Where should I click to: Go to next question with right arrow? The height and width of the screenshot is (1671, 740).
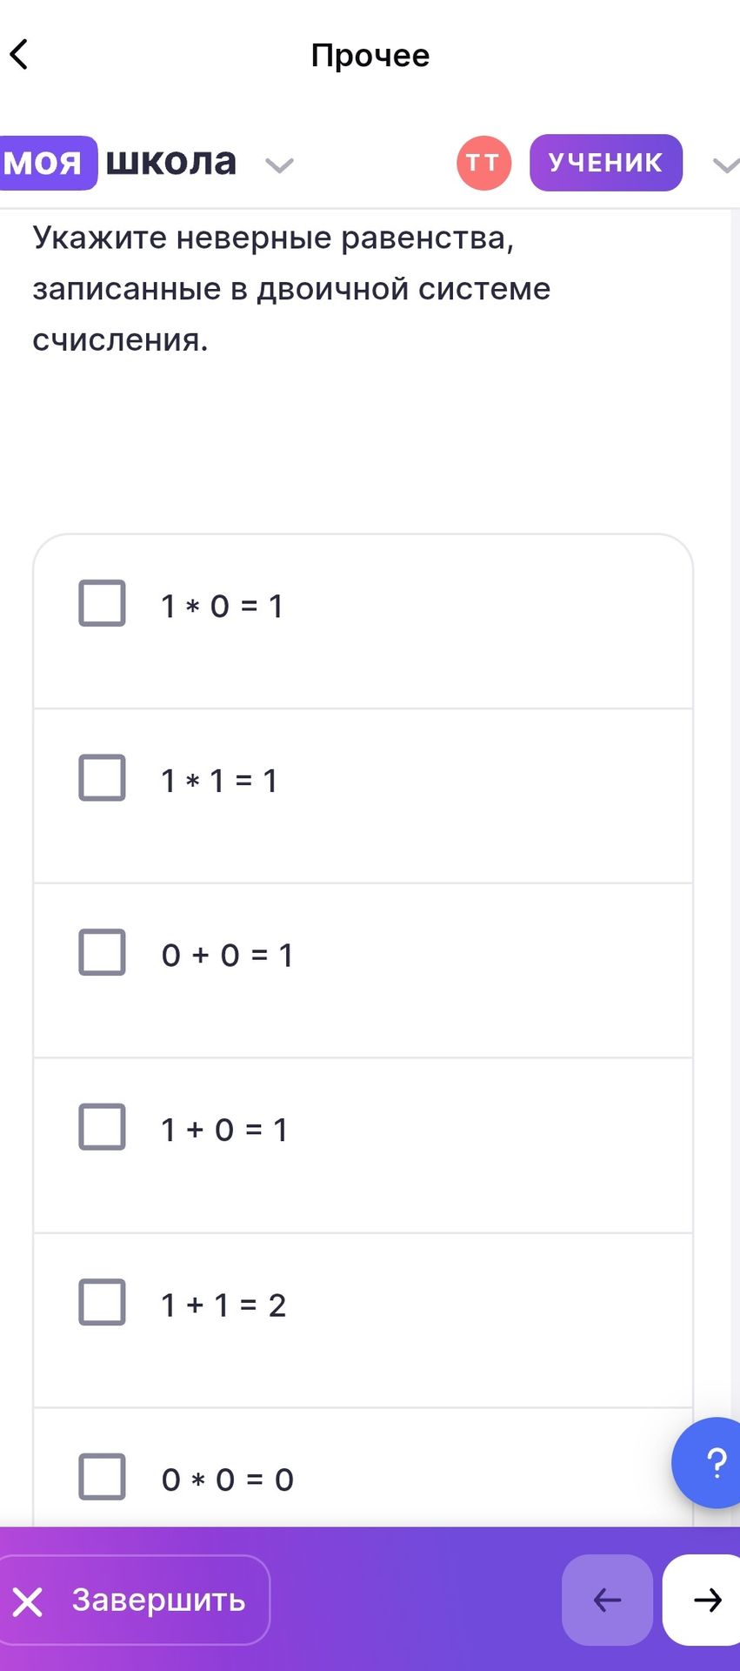click(x=704, y=1600)
